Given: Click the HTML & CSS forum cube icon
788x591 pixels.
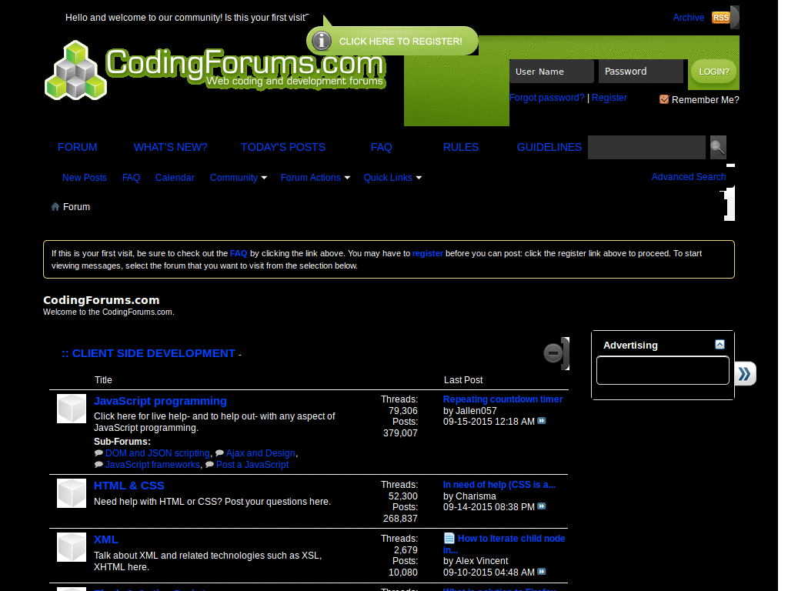Looking at the screenshot, I should pyautogui.click(x=72, y=493).
